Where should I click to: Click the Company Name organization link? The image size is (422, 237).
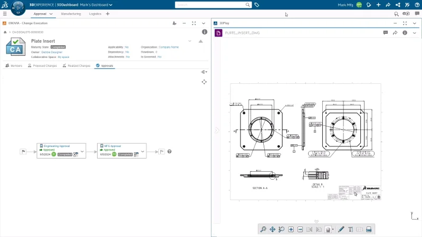[168, 47]
